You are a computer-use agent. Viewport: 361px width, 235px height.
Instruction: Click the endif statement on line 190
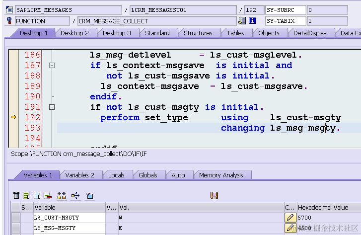coord(106,96)
